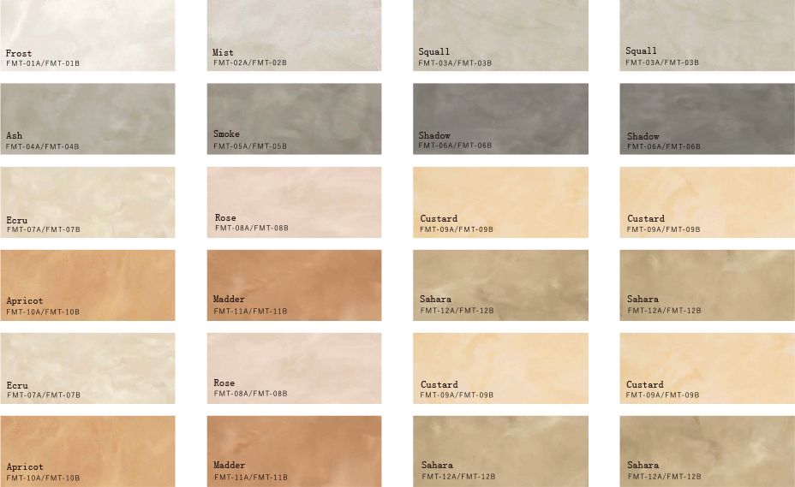Click the code text FMT-04A/FMT-04B
795x487 pixels.
(43, 147)
